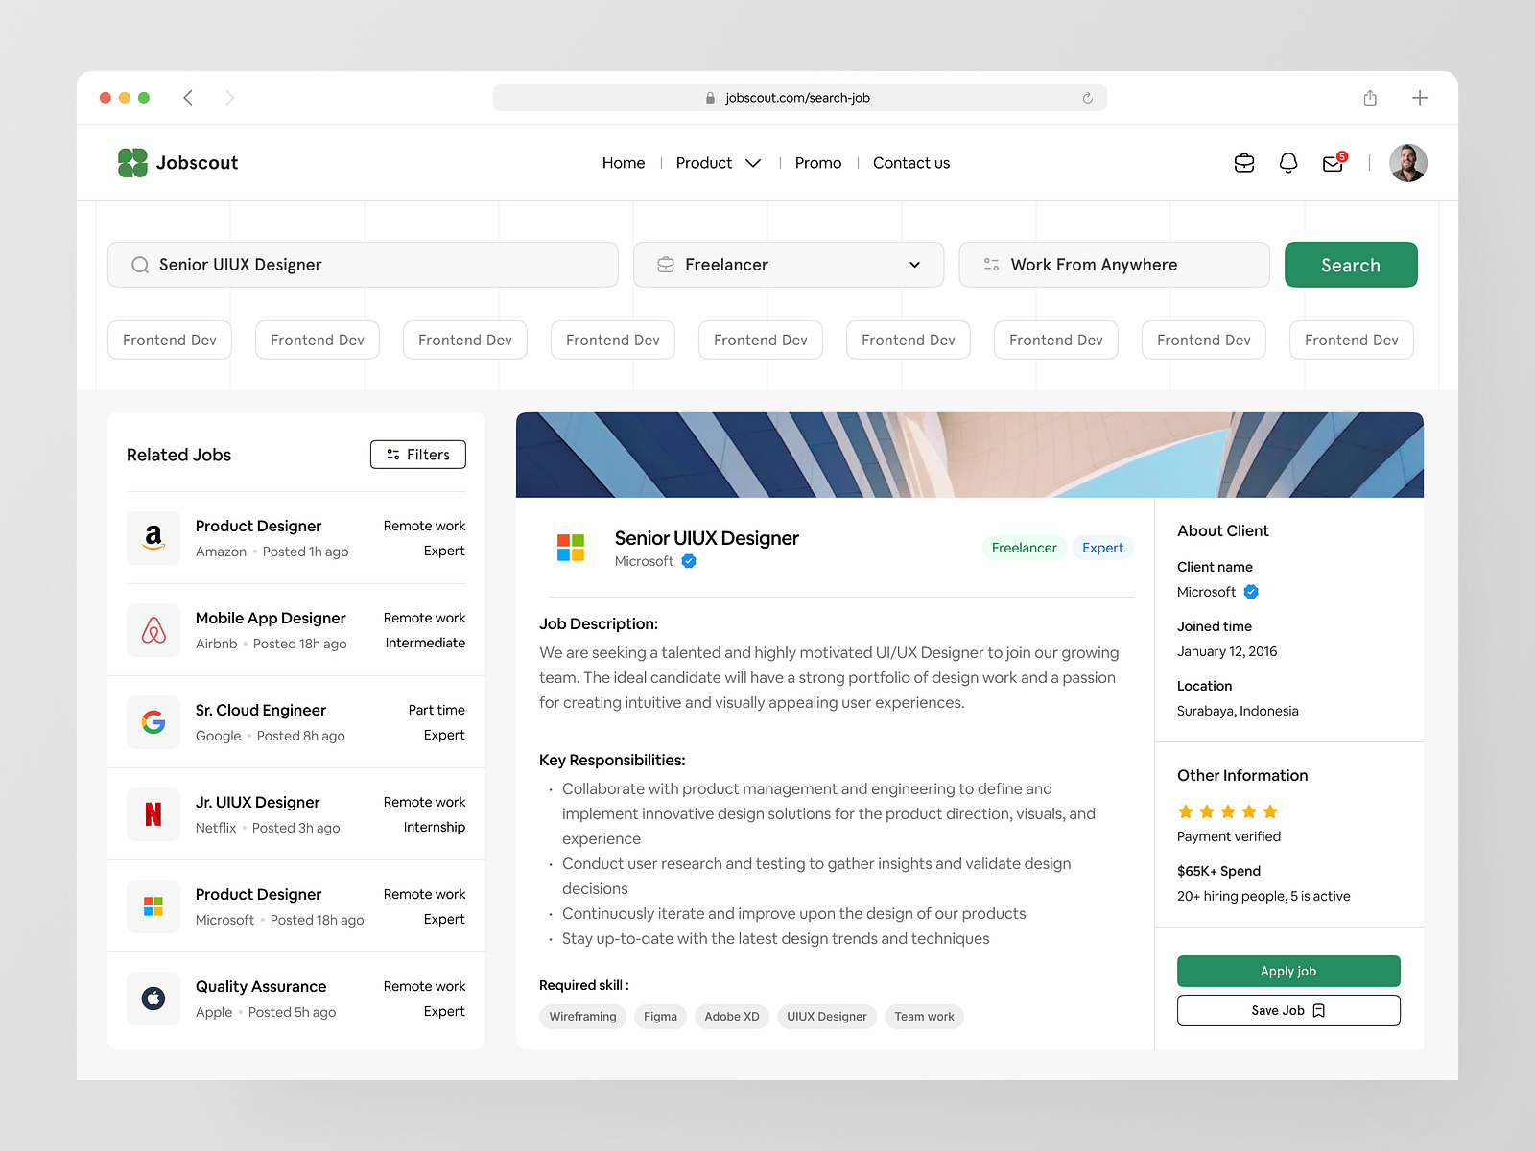Open the Filters panel for Related Jobs
This screenshot has height=1151, width=1535.
click(x=417, y=455)
